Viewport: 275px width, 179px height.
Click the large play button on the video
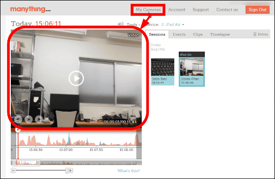pos(76,78)
